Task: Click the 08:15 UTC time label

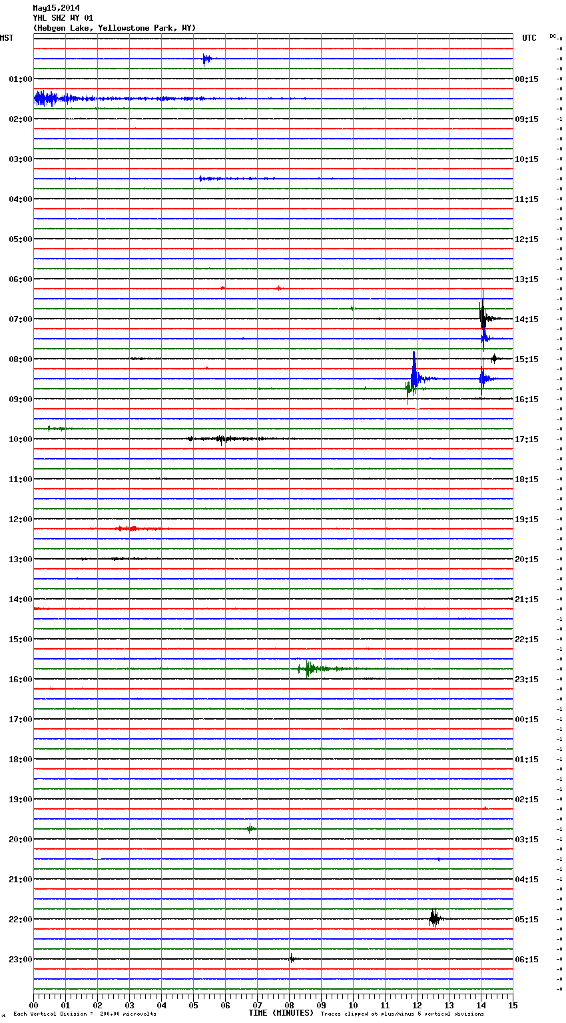Action: [x=527, y=79]
